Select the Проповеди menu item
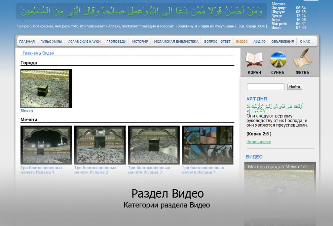This screenshot has width=333, height=226. pos(116,41)
